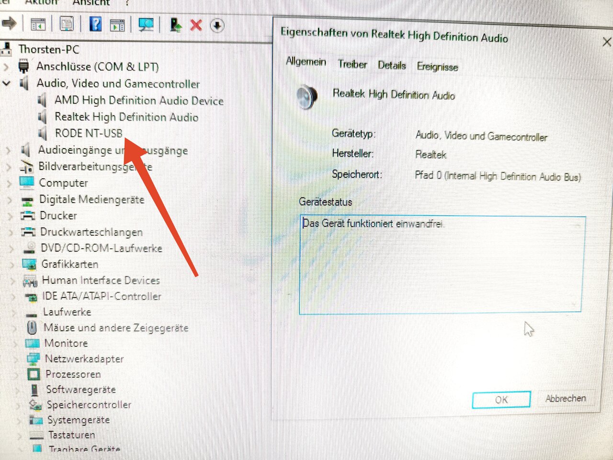Switch to the Allgemein tab
Viewport: 613px width, 460px height.
point(306,62)
